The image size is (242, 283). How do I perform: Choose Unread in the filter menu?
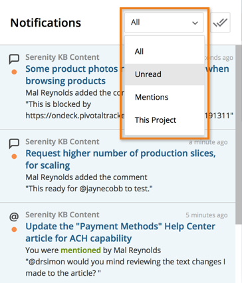(x=164, y=74)
